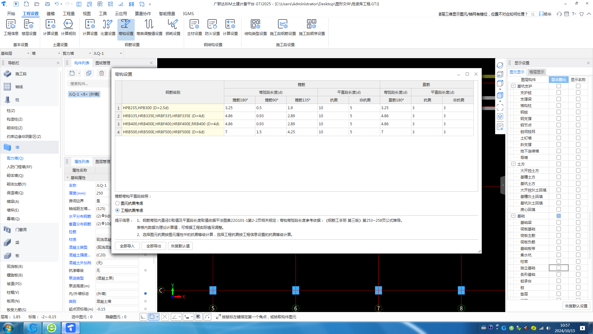Open the Windows Start menu

(8, 328)
